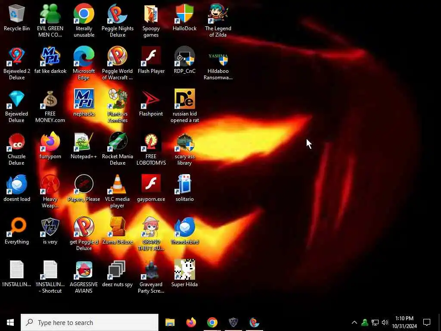Switch to the shield app in taskbar
441x331 pixels.
click(233, 322)
